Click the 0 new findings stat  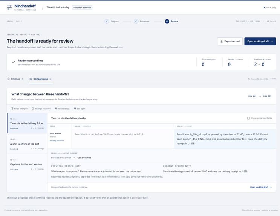coord(62,109)
